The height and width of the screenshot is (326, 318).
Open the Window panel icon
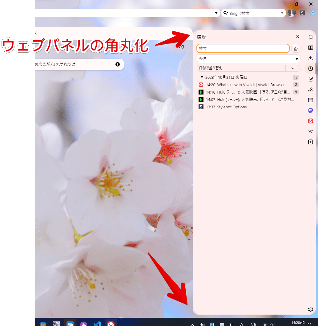(311, 100)
